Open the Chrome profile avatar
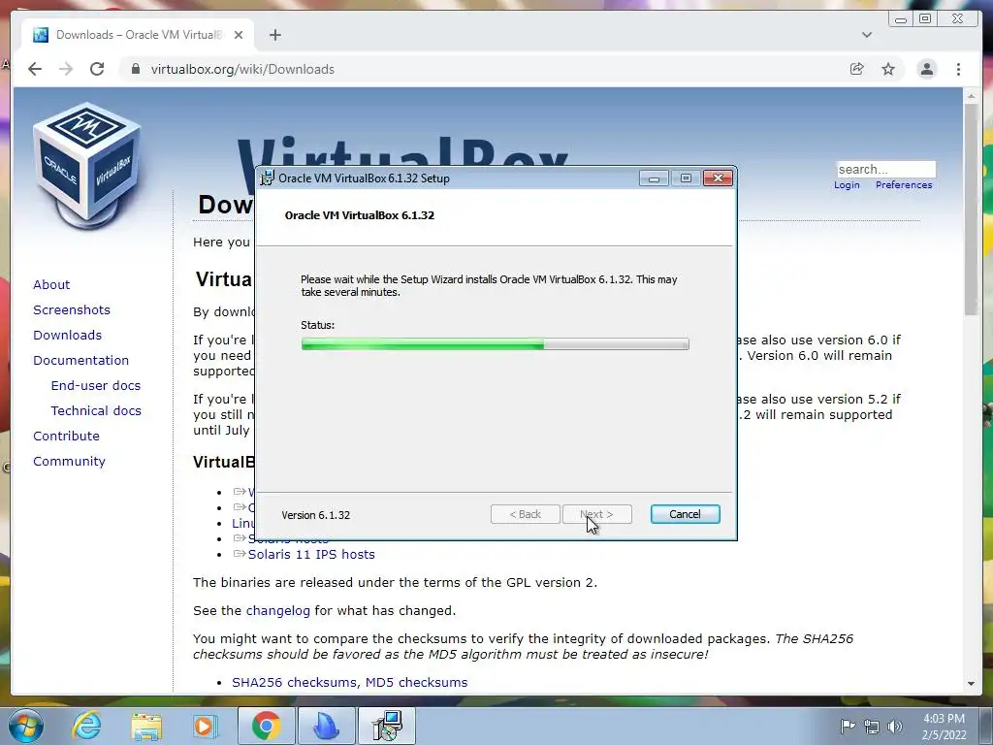993x745 pixels. click(x=926, y=69)
